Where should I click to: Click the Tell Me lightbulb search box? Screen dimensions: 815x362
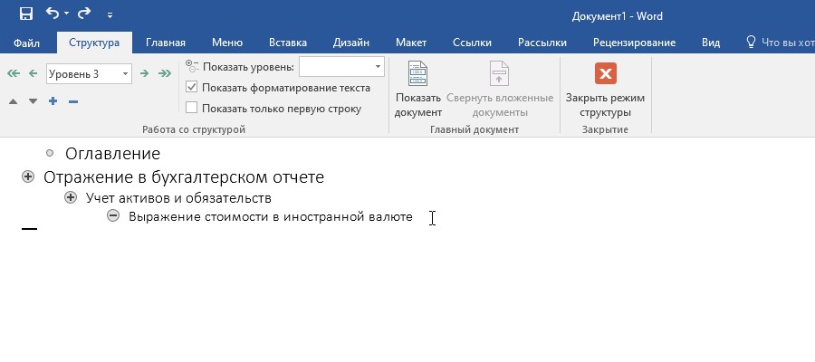780,43
